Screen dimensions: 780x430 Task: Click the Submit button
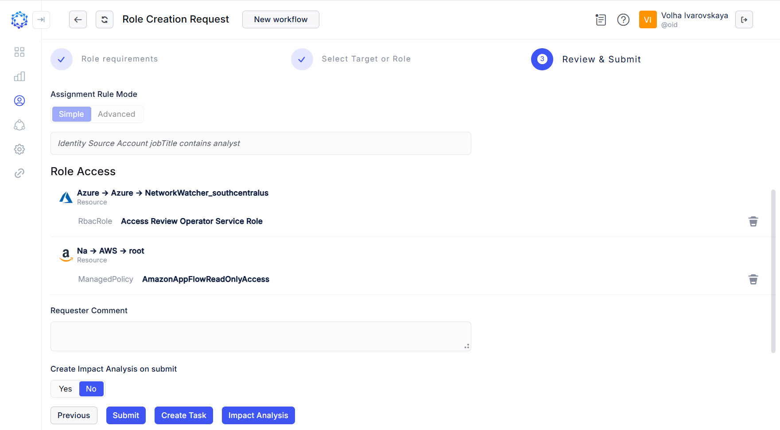(x=126, y=415)
